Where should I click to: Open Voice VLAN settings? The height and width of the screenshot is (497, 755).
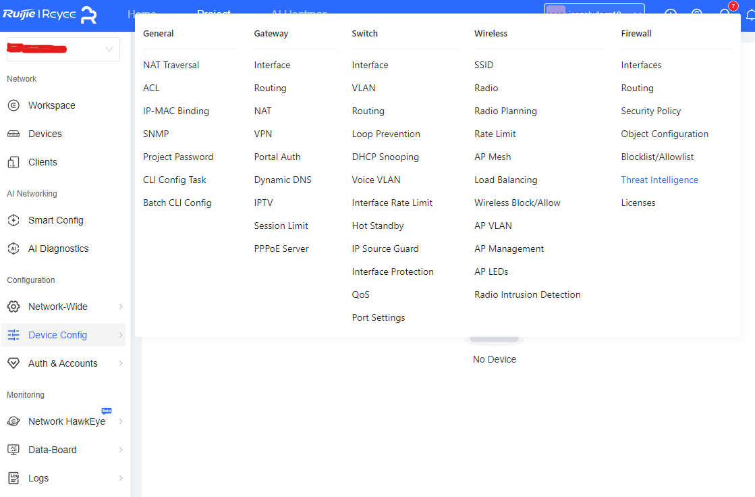pyautogui.click(x=376, y=180)
